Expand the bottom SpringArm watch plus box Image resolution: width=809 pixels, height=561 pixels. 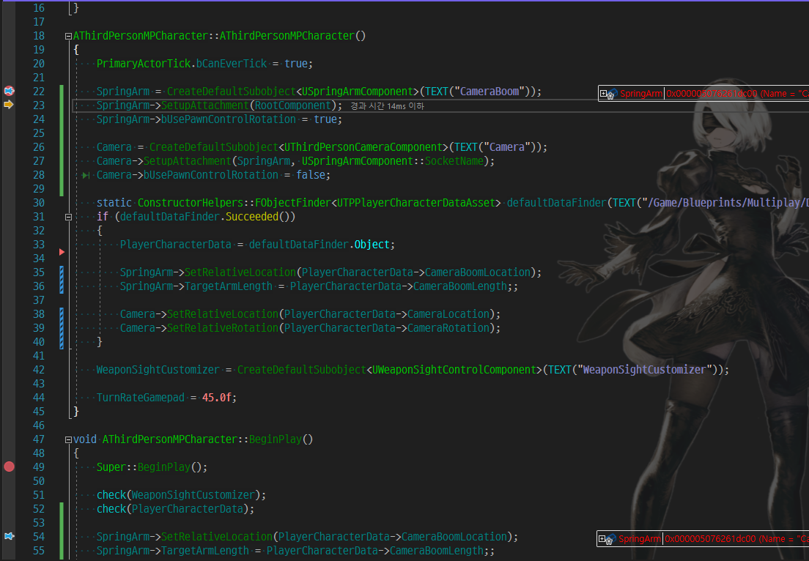(x=603, y=538)
